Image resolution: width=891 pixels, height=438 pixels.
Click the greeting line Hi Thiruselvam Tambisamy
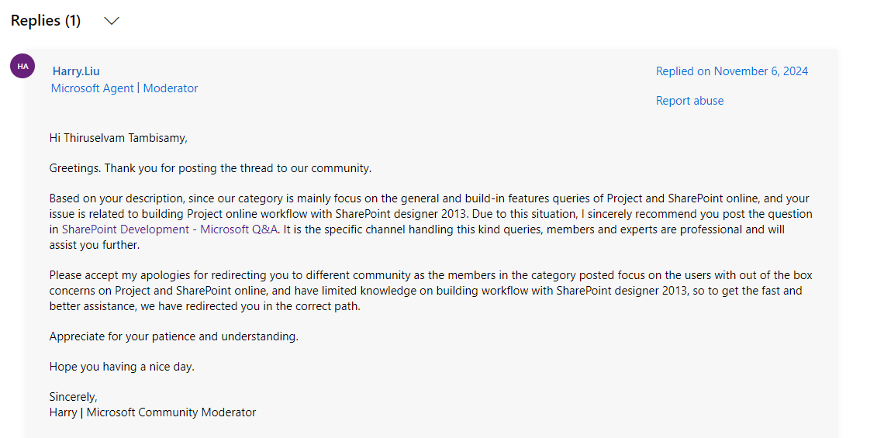tap(118, 138)
